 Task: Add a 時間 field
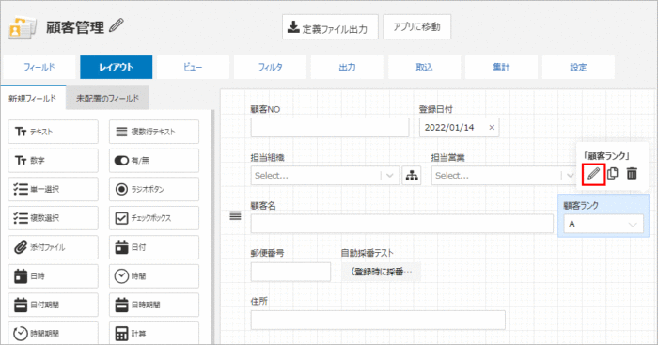point(154,276)
